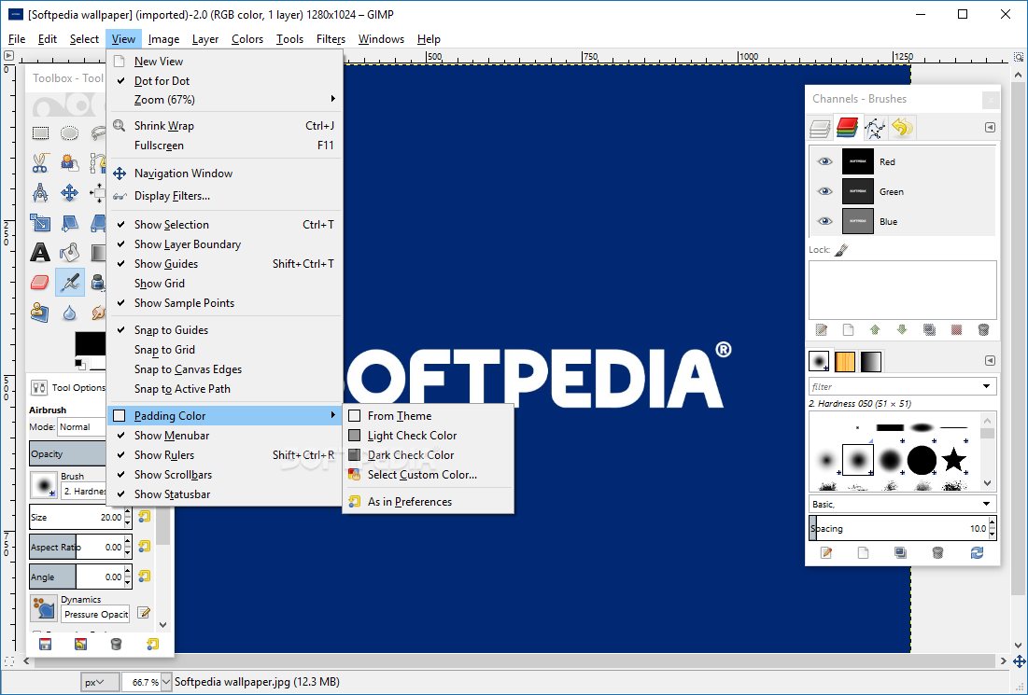Adjust the Angle slider
The image size is (1028, 695).
76,577
